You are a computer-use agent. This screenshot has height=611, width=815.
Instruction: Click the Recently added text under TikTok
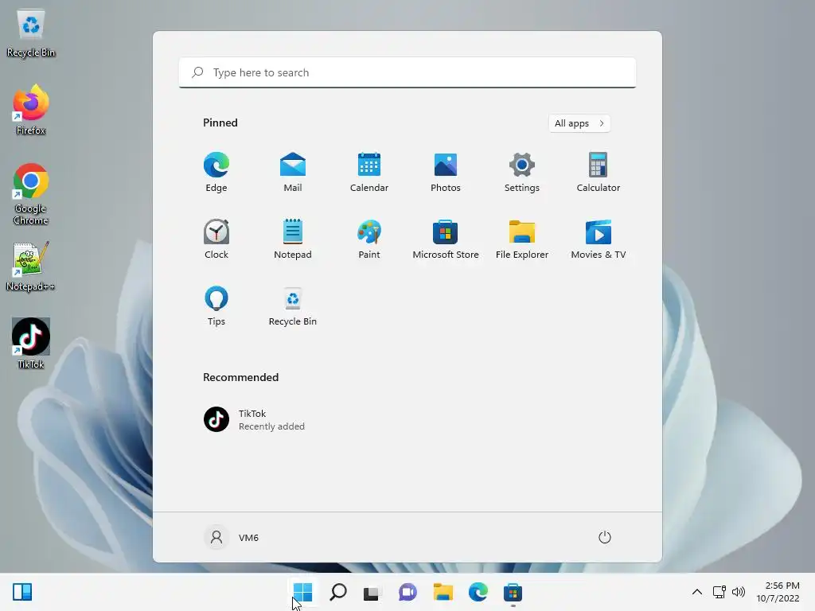[271, 426]
